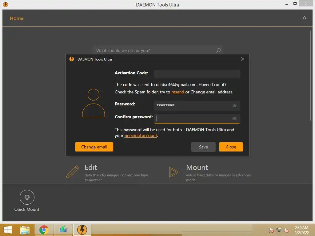Click the search magnifier icon

(x=218, y=50)
